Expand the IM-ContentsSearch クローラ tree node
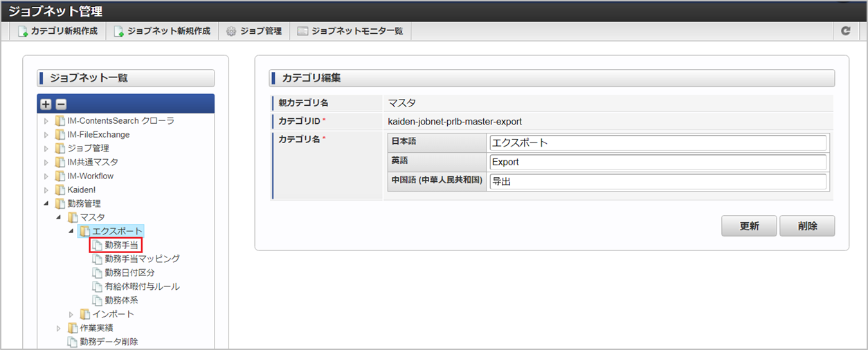 tap(46, 121)
